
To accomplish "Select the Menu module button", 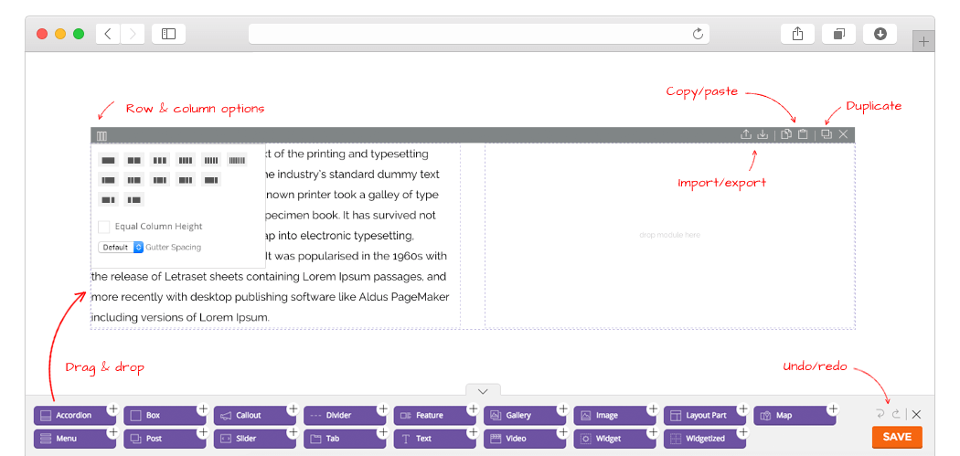I will pos(75,439).
